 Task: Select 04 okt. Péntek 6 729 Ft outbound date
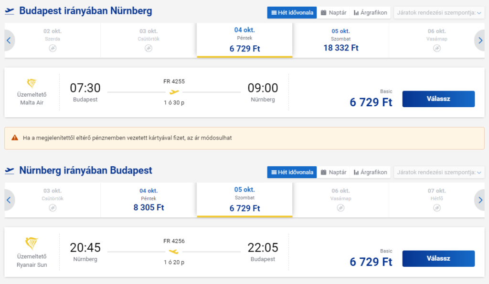pos(244,41)
